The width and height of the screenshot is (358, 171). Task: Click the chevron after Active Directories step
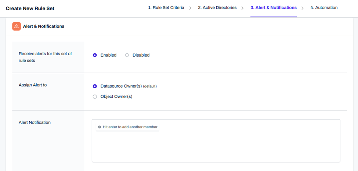(x=242, y=8)
